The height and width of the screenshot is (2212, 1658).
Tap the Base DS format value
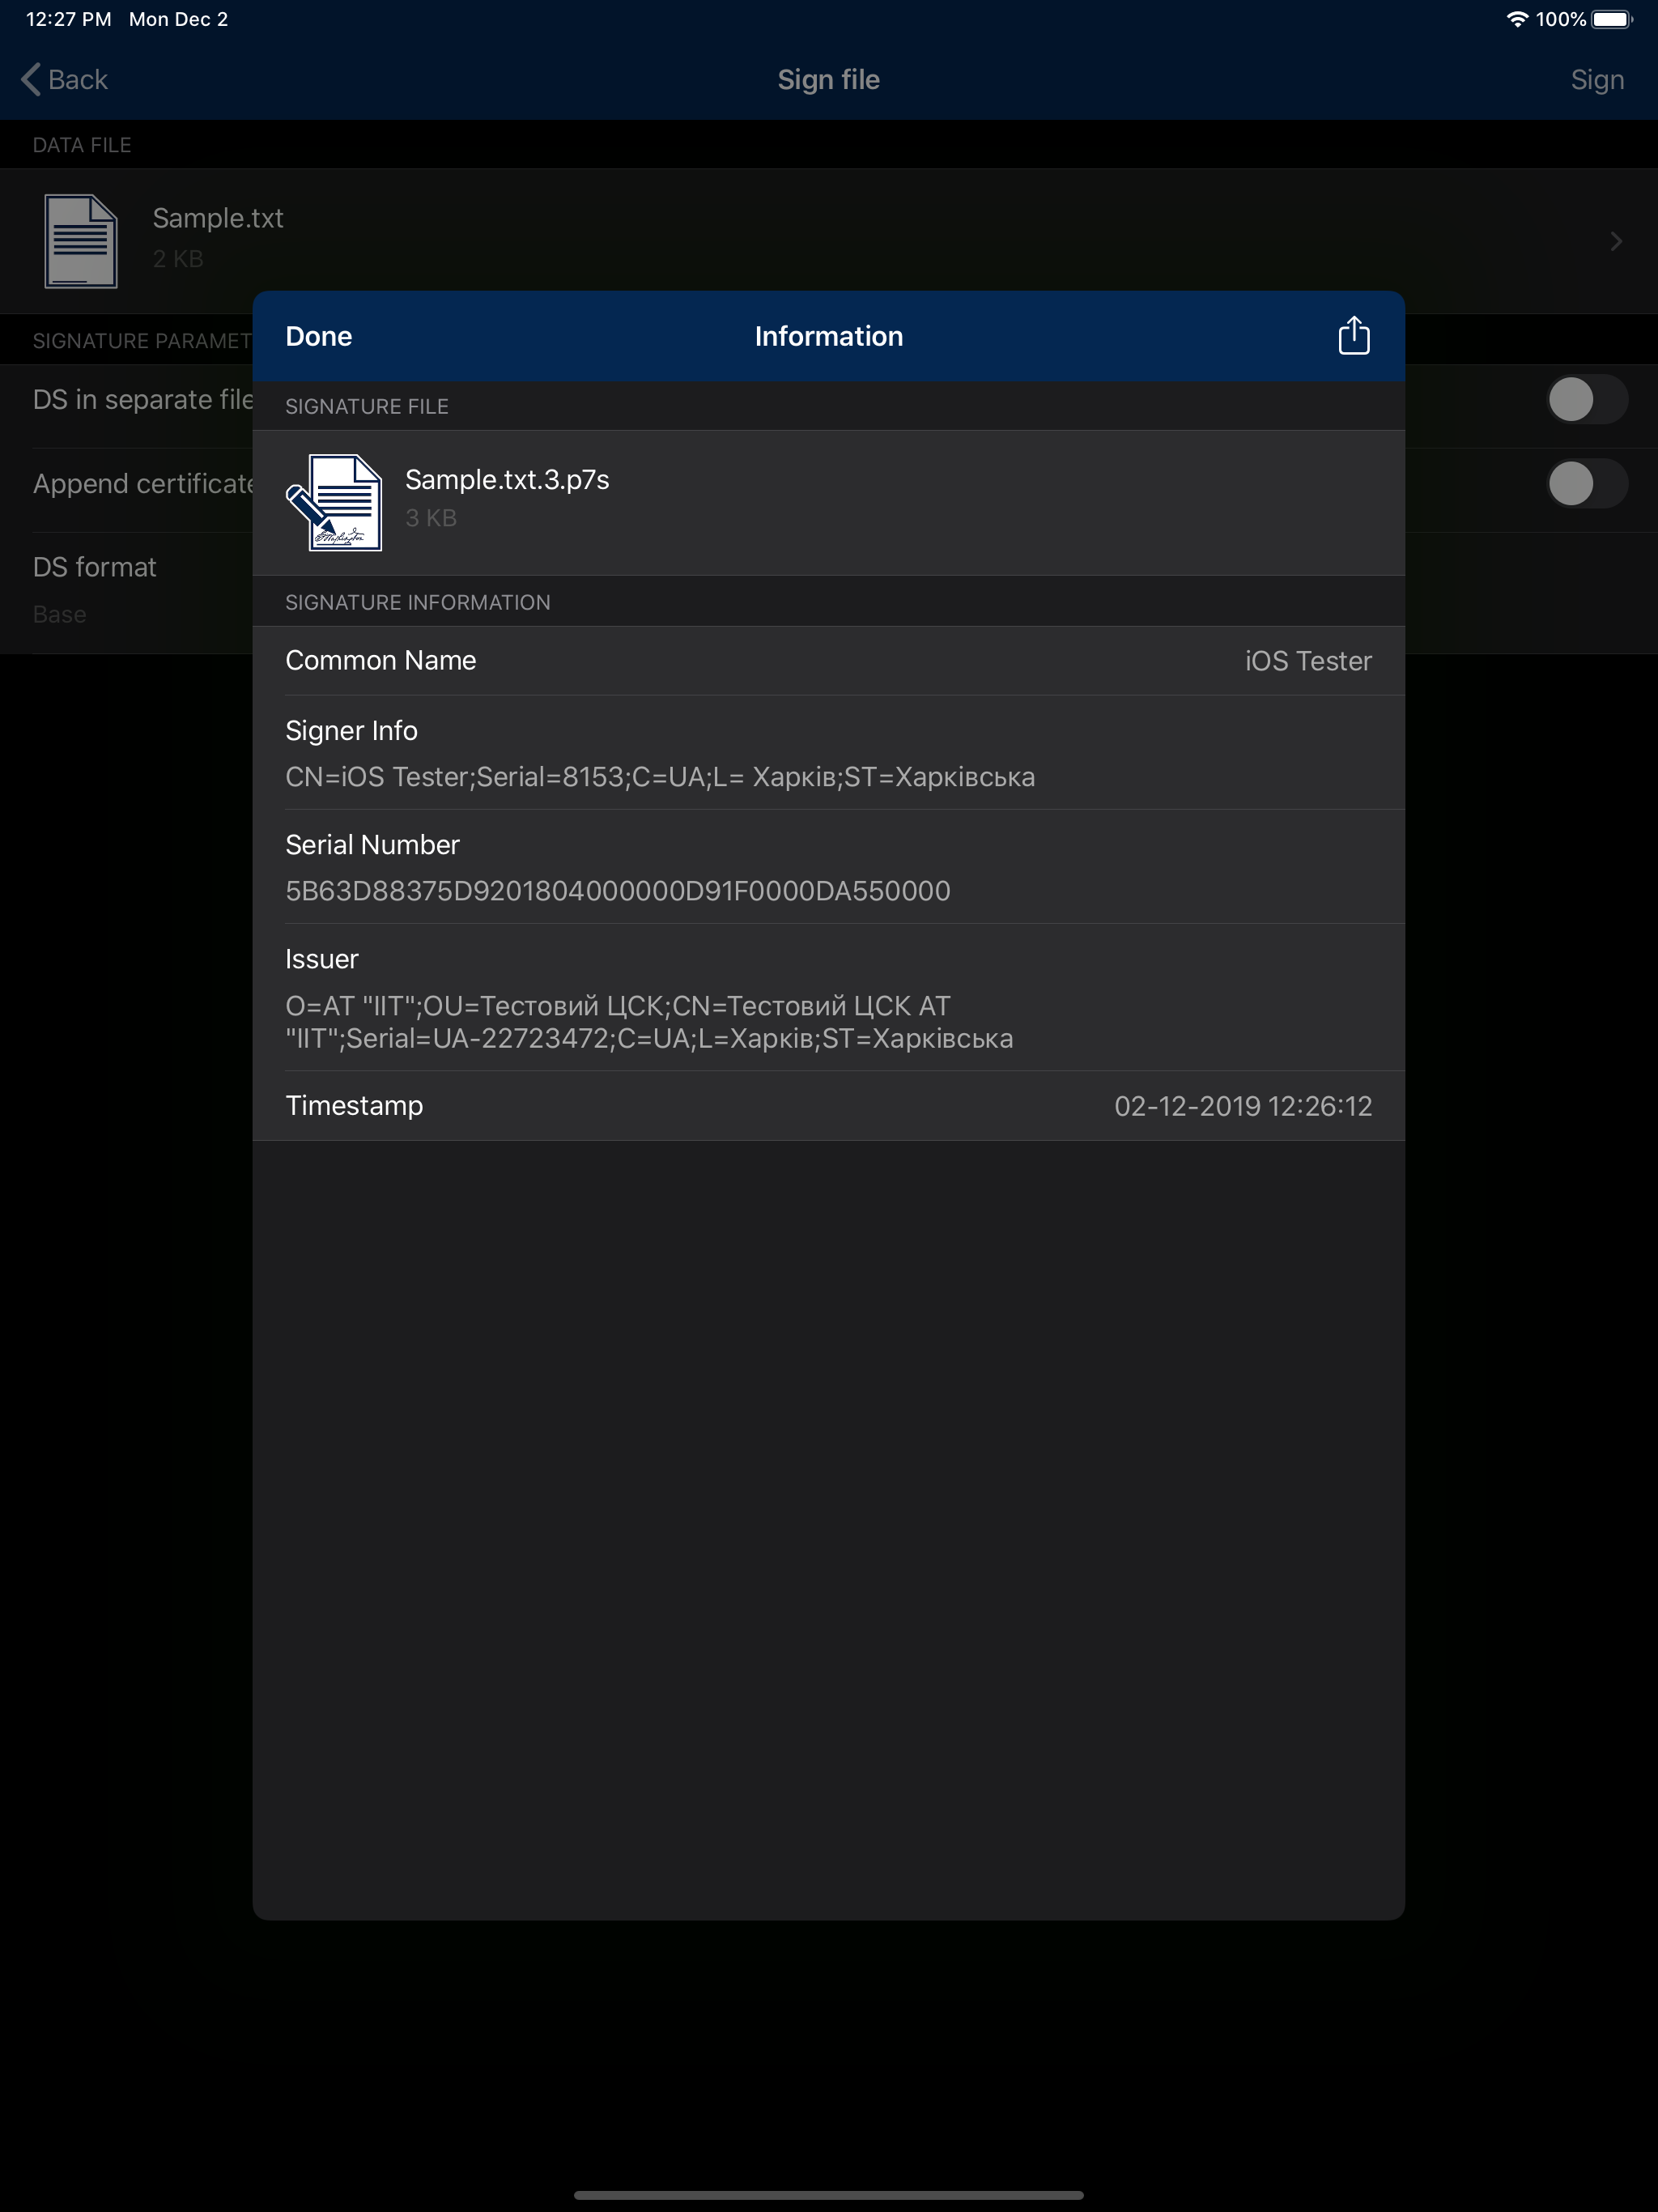point(59,614)
